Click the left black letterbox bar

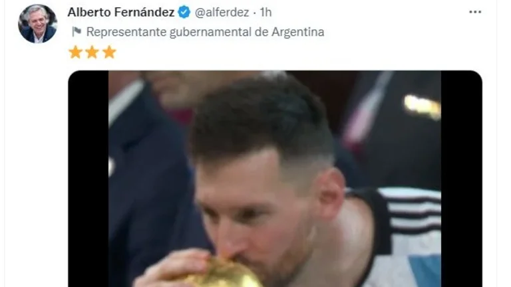tap(88, 179)
